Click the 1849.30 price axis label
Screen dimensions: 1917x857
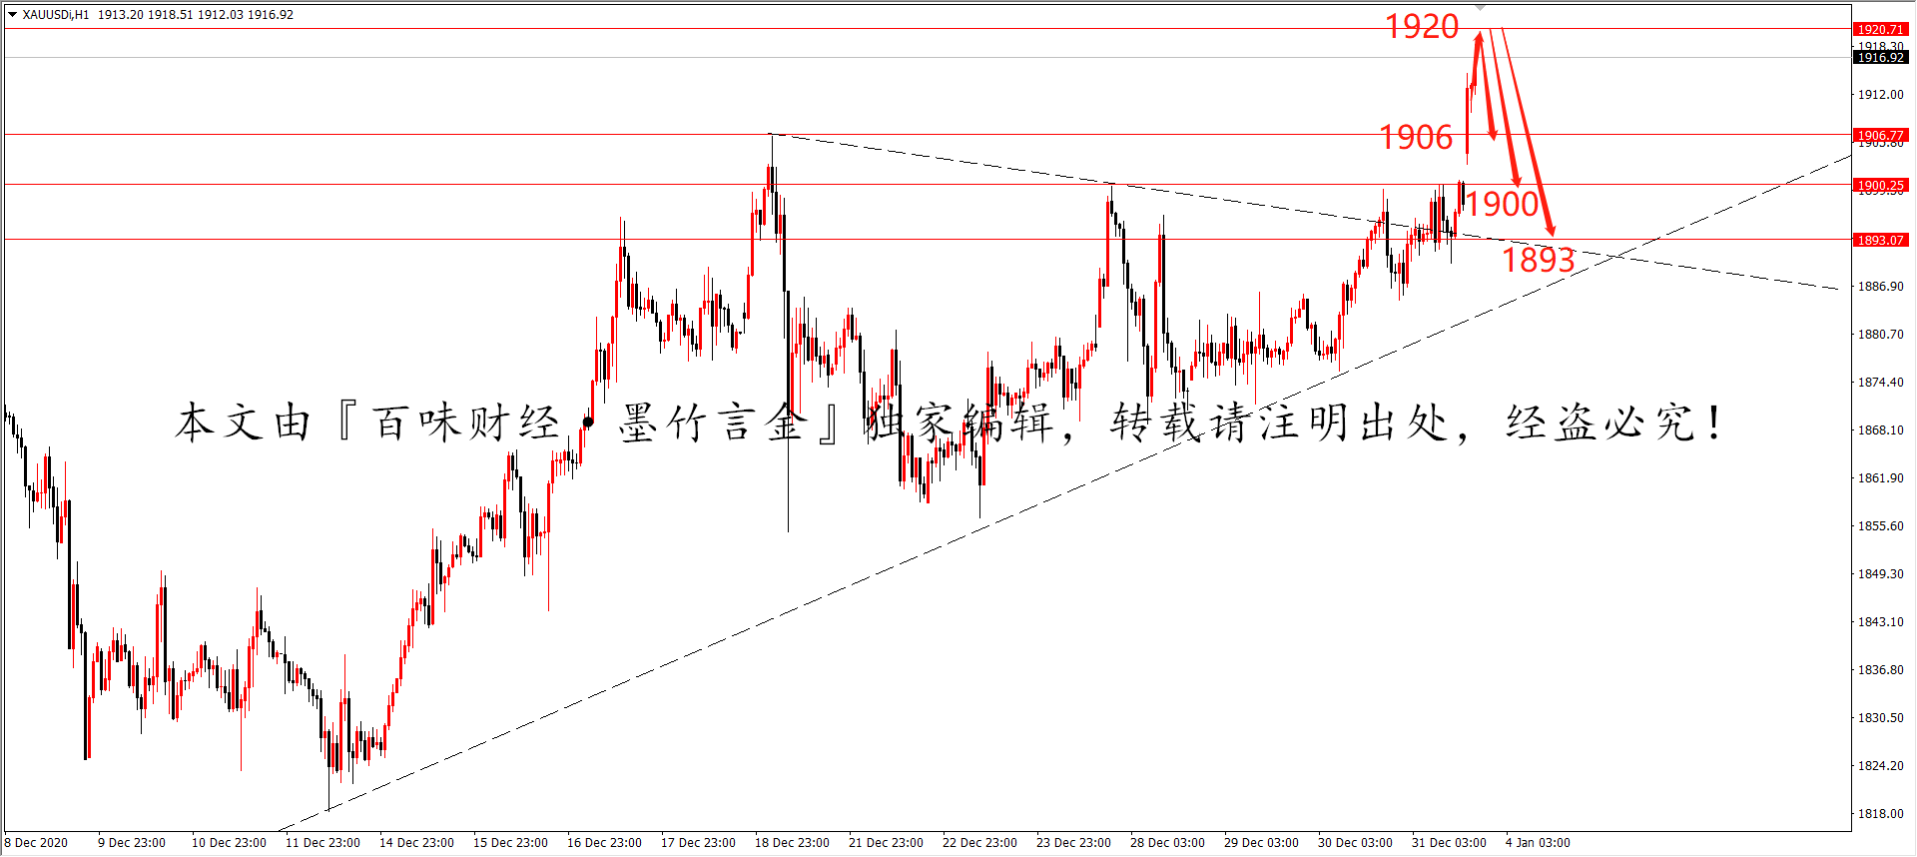tap(1880, 574)
